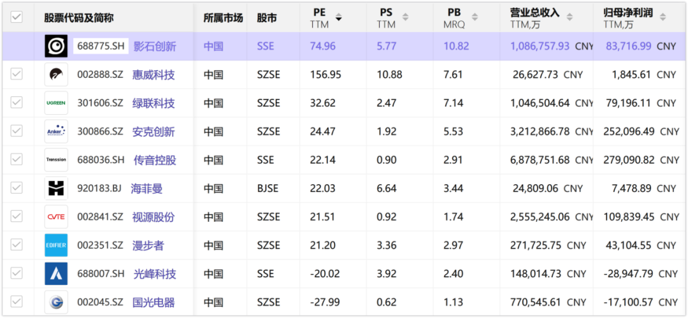
Task: Click the 光峰科技 blue logo icon
Action: 56,273
